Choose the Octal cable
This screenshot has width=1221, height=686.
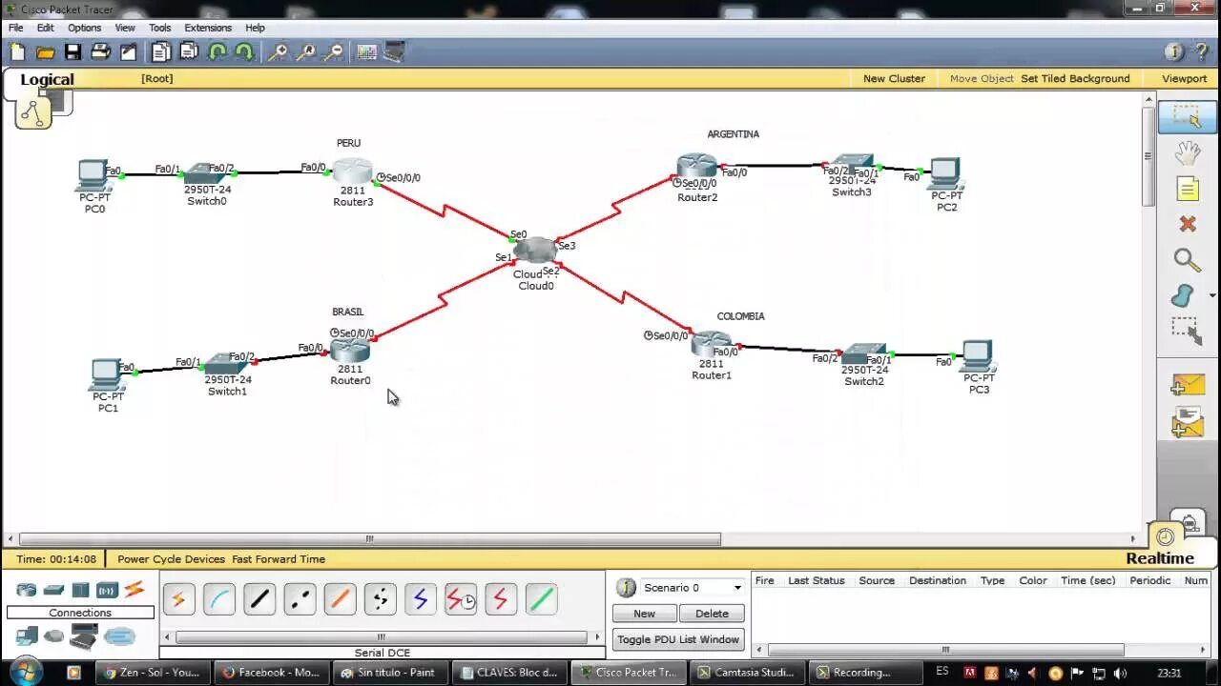[x=541, y=599]
